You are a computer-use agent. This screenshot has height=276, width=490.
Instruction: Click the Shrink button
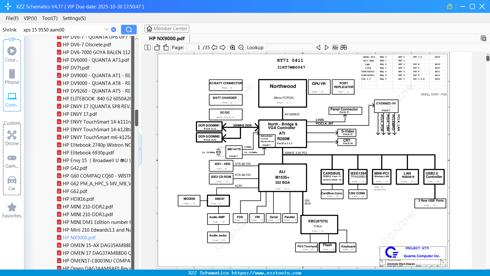pos(10,30)
